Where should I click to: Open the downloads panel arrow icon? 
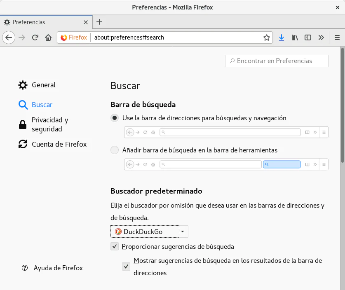click(282, 37)
